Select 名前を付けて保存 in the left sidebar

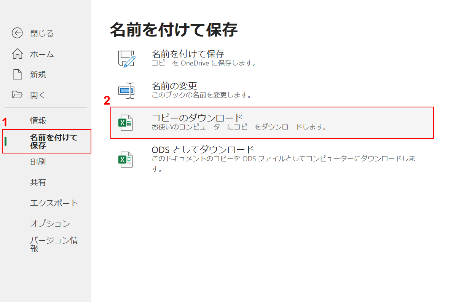(53, 141)
